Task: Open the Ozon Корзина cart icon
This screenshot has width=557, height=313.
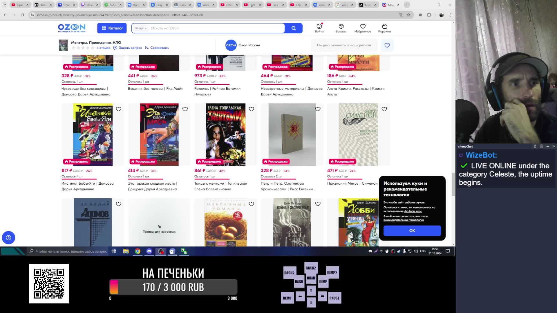Action: click(384, 27)
